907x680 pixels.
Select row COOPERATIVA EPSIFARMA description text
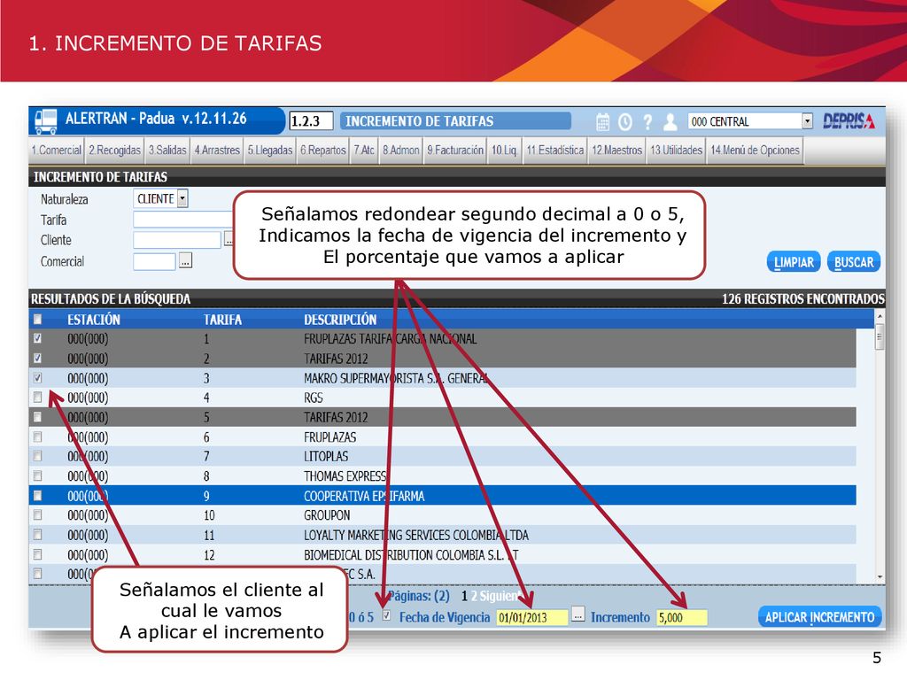(364, 496)
